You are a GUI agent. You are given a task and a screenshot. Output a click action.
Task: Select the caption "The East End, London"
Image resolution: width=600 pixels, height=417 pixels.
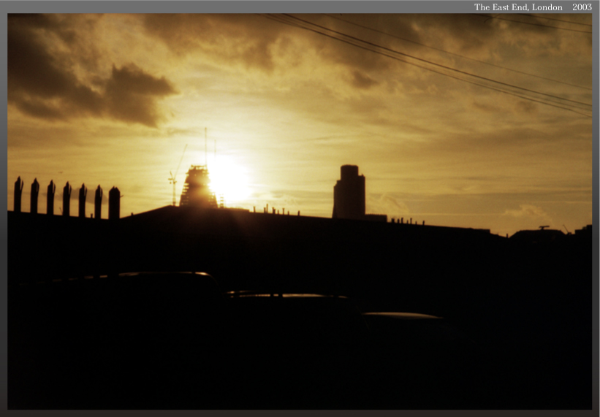pyautogui.click(x=518, y=7)
